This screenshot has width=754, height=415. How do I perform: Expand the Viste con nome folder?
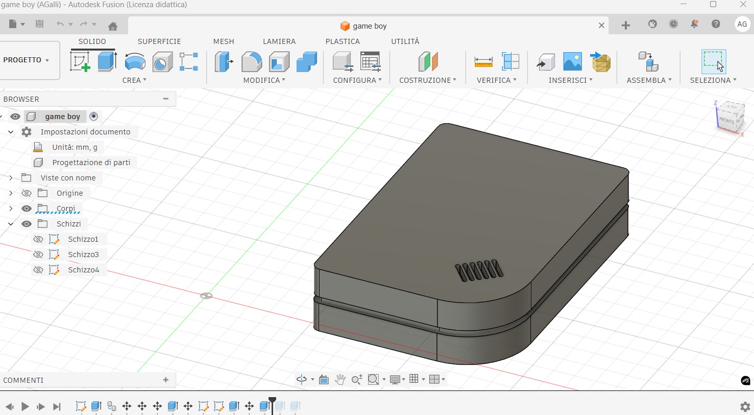click(x=11, y=178)
